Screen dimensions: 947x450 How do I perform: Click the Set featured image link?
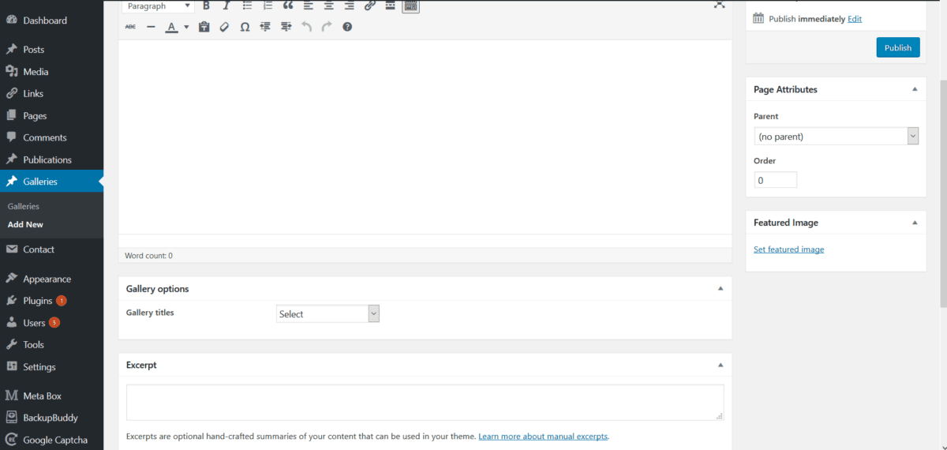(788, 249)
